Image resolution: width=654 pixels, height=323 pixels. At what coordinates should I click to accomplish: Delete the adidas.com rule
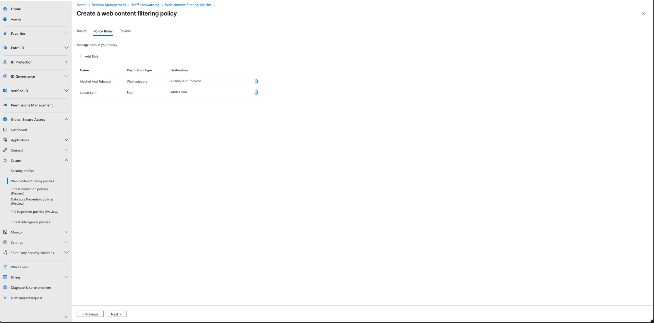(x=256, y=93)
